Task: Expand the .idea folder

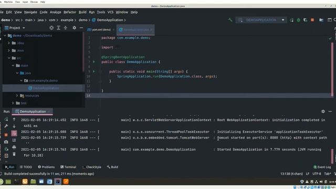Action: [x=9, y=43]
